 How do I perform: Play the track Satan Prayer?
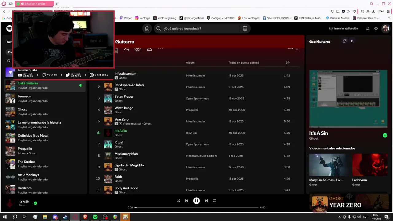click(124, 96)
